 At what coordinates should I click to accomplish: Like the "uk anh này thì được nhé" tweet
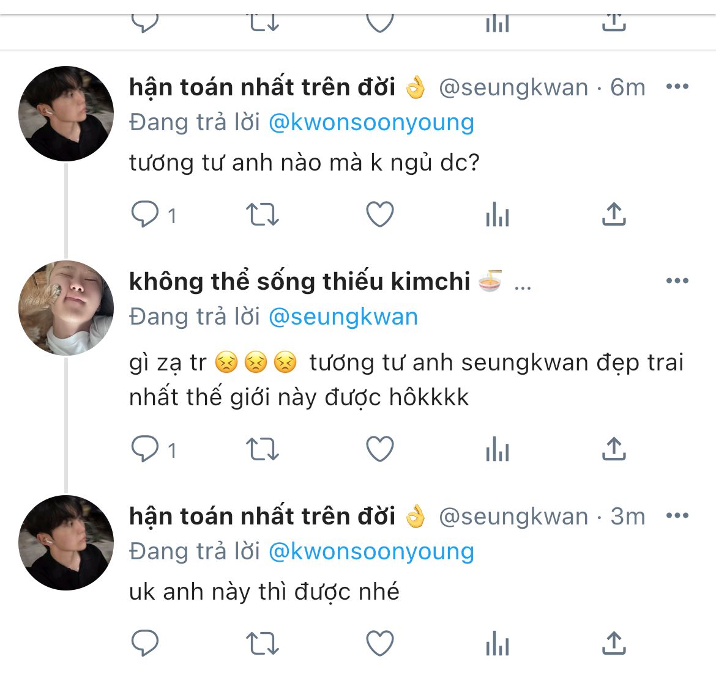379,644
